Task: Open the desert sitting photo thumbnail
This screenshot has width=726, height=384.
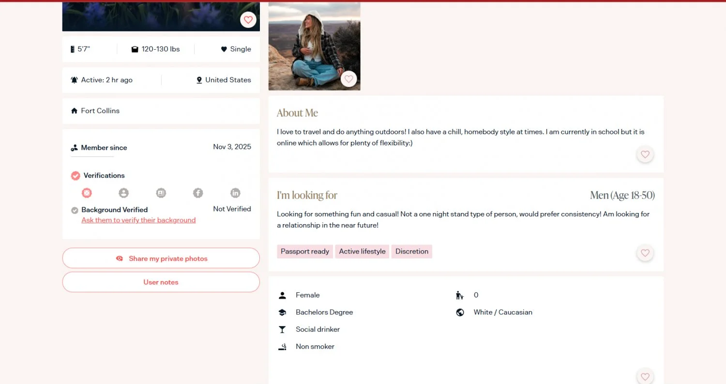Action: coord(315,46)
